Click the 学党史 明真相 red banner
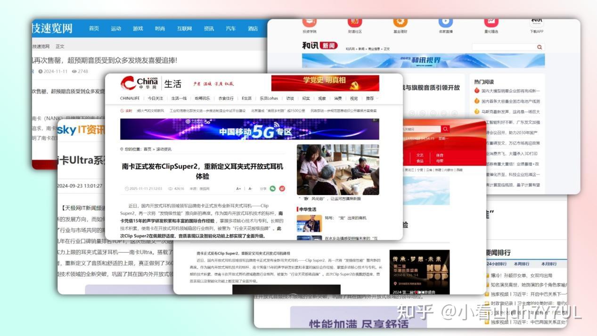The image size is (597, 336). pos(325,83)
